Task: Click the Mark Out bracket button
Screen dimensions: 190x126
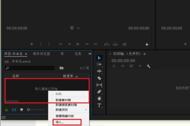Action: click(x=49, y=44)
